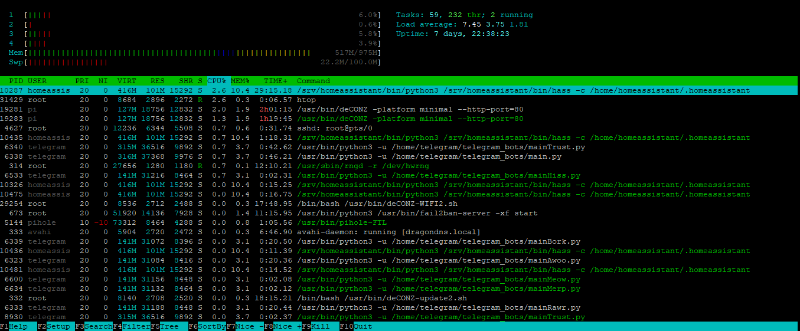The image size is (800, 331).
Task: Click the PID column header
Action: (x=17, y=81)
